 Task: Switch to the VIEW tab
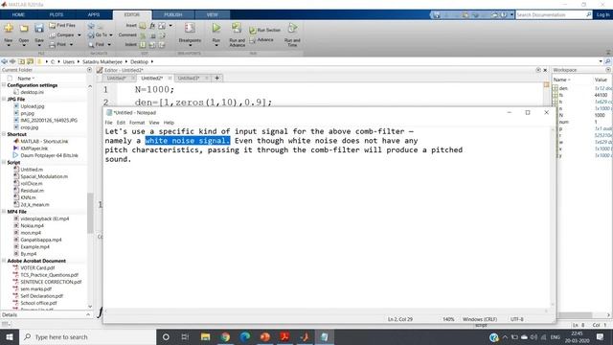213,15
